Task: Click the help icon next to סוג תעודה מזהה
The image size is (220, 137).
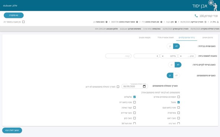Action: click(161, 22)
